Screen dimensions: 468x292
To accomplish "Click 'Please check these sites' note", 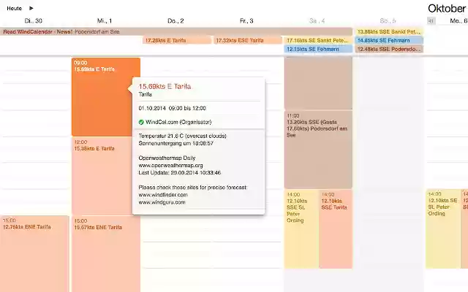I will point(193,188).
